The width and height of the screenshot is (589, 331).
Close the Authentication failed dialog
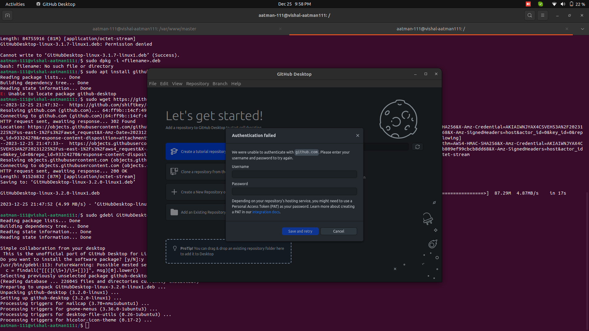tap(357, 135)
